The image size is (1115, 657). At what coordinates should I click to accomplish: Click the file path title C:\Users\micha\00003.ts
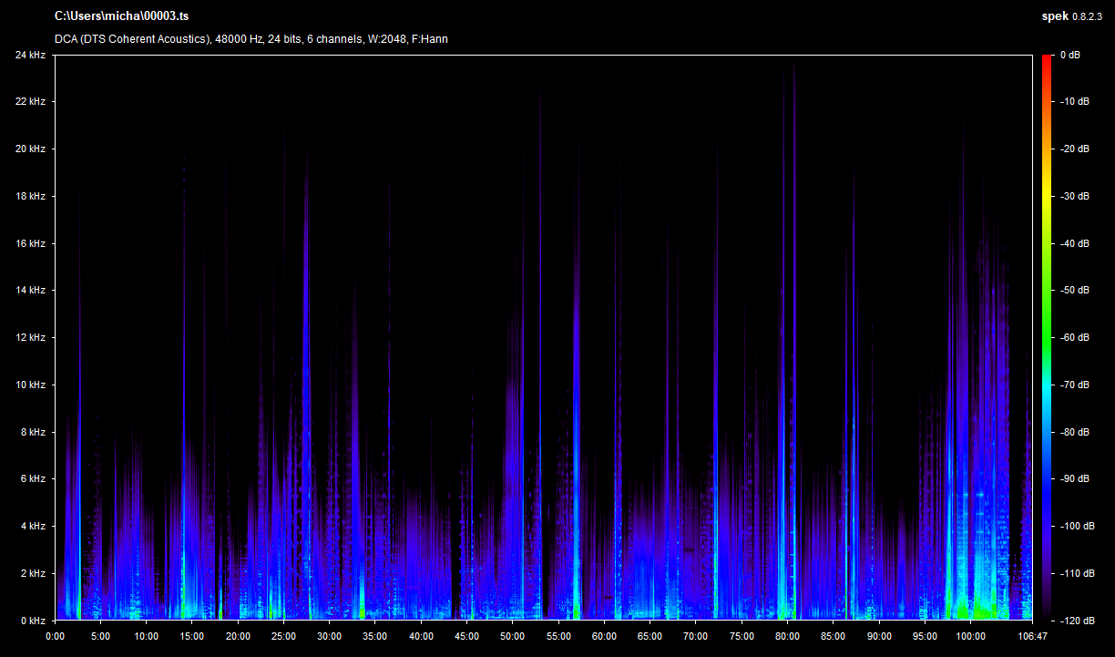pos(122,16)
